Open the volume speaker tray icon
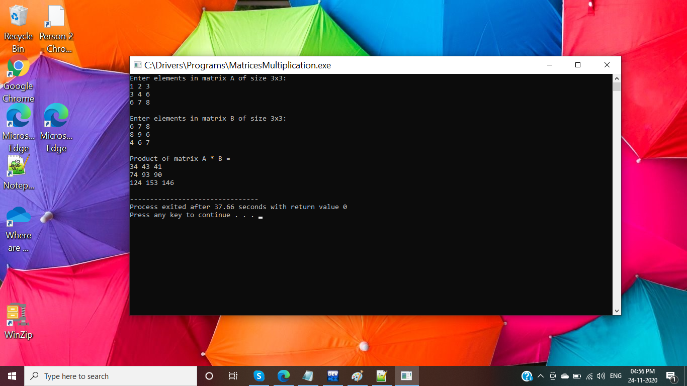The width and height of the screenshot is (687, 386). [601, 376]
